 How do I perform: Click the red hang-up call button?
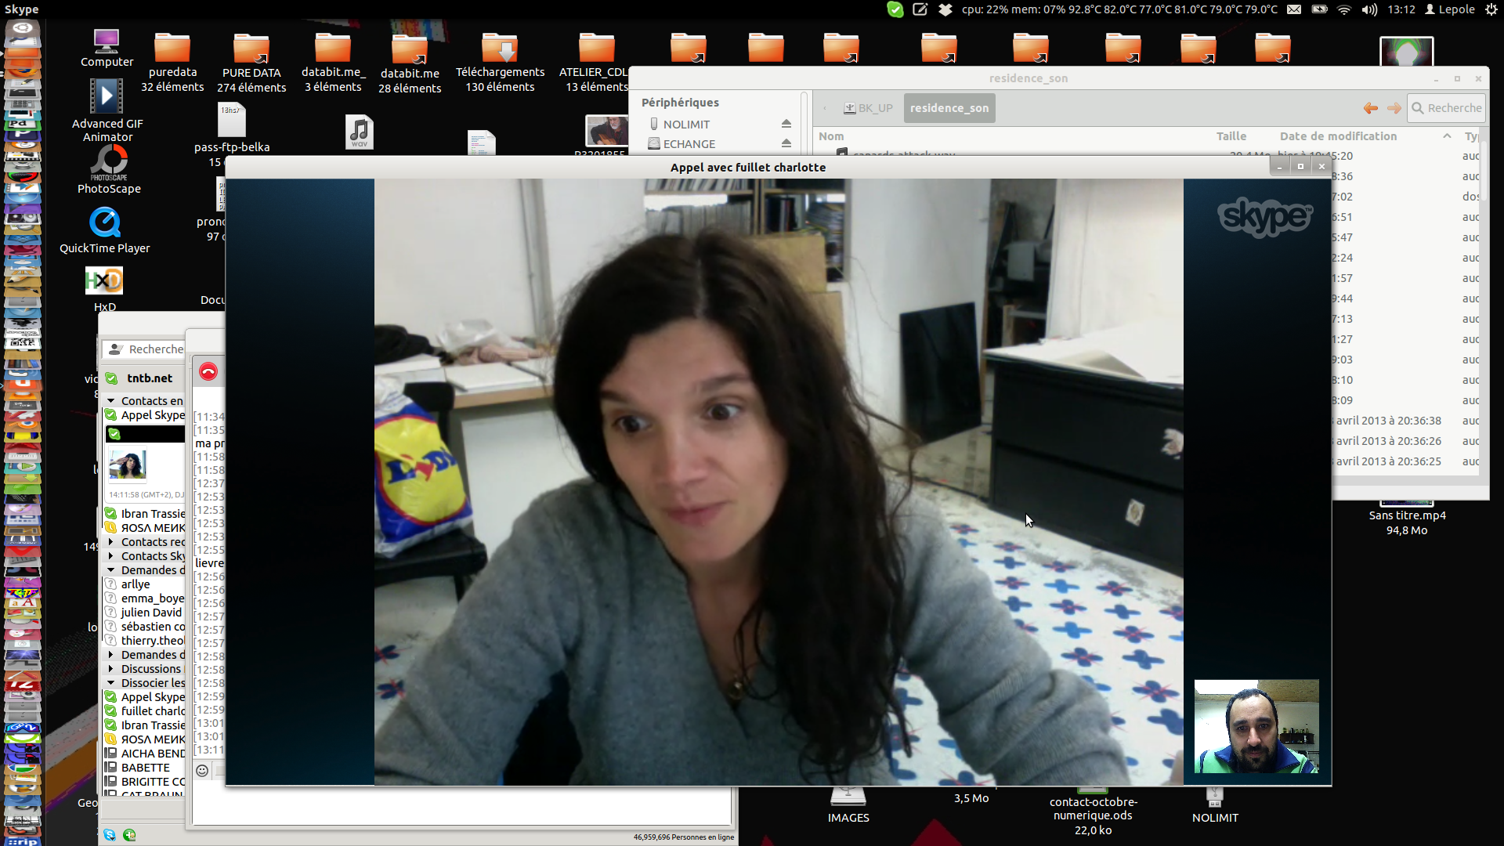(x=208, y=371)
